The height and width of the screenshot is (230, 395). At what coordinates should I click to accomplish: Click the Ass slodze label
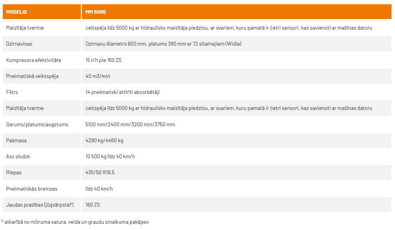tap(18, 156)
